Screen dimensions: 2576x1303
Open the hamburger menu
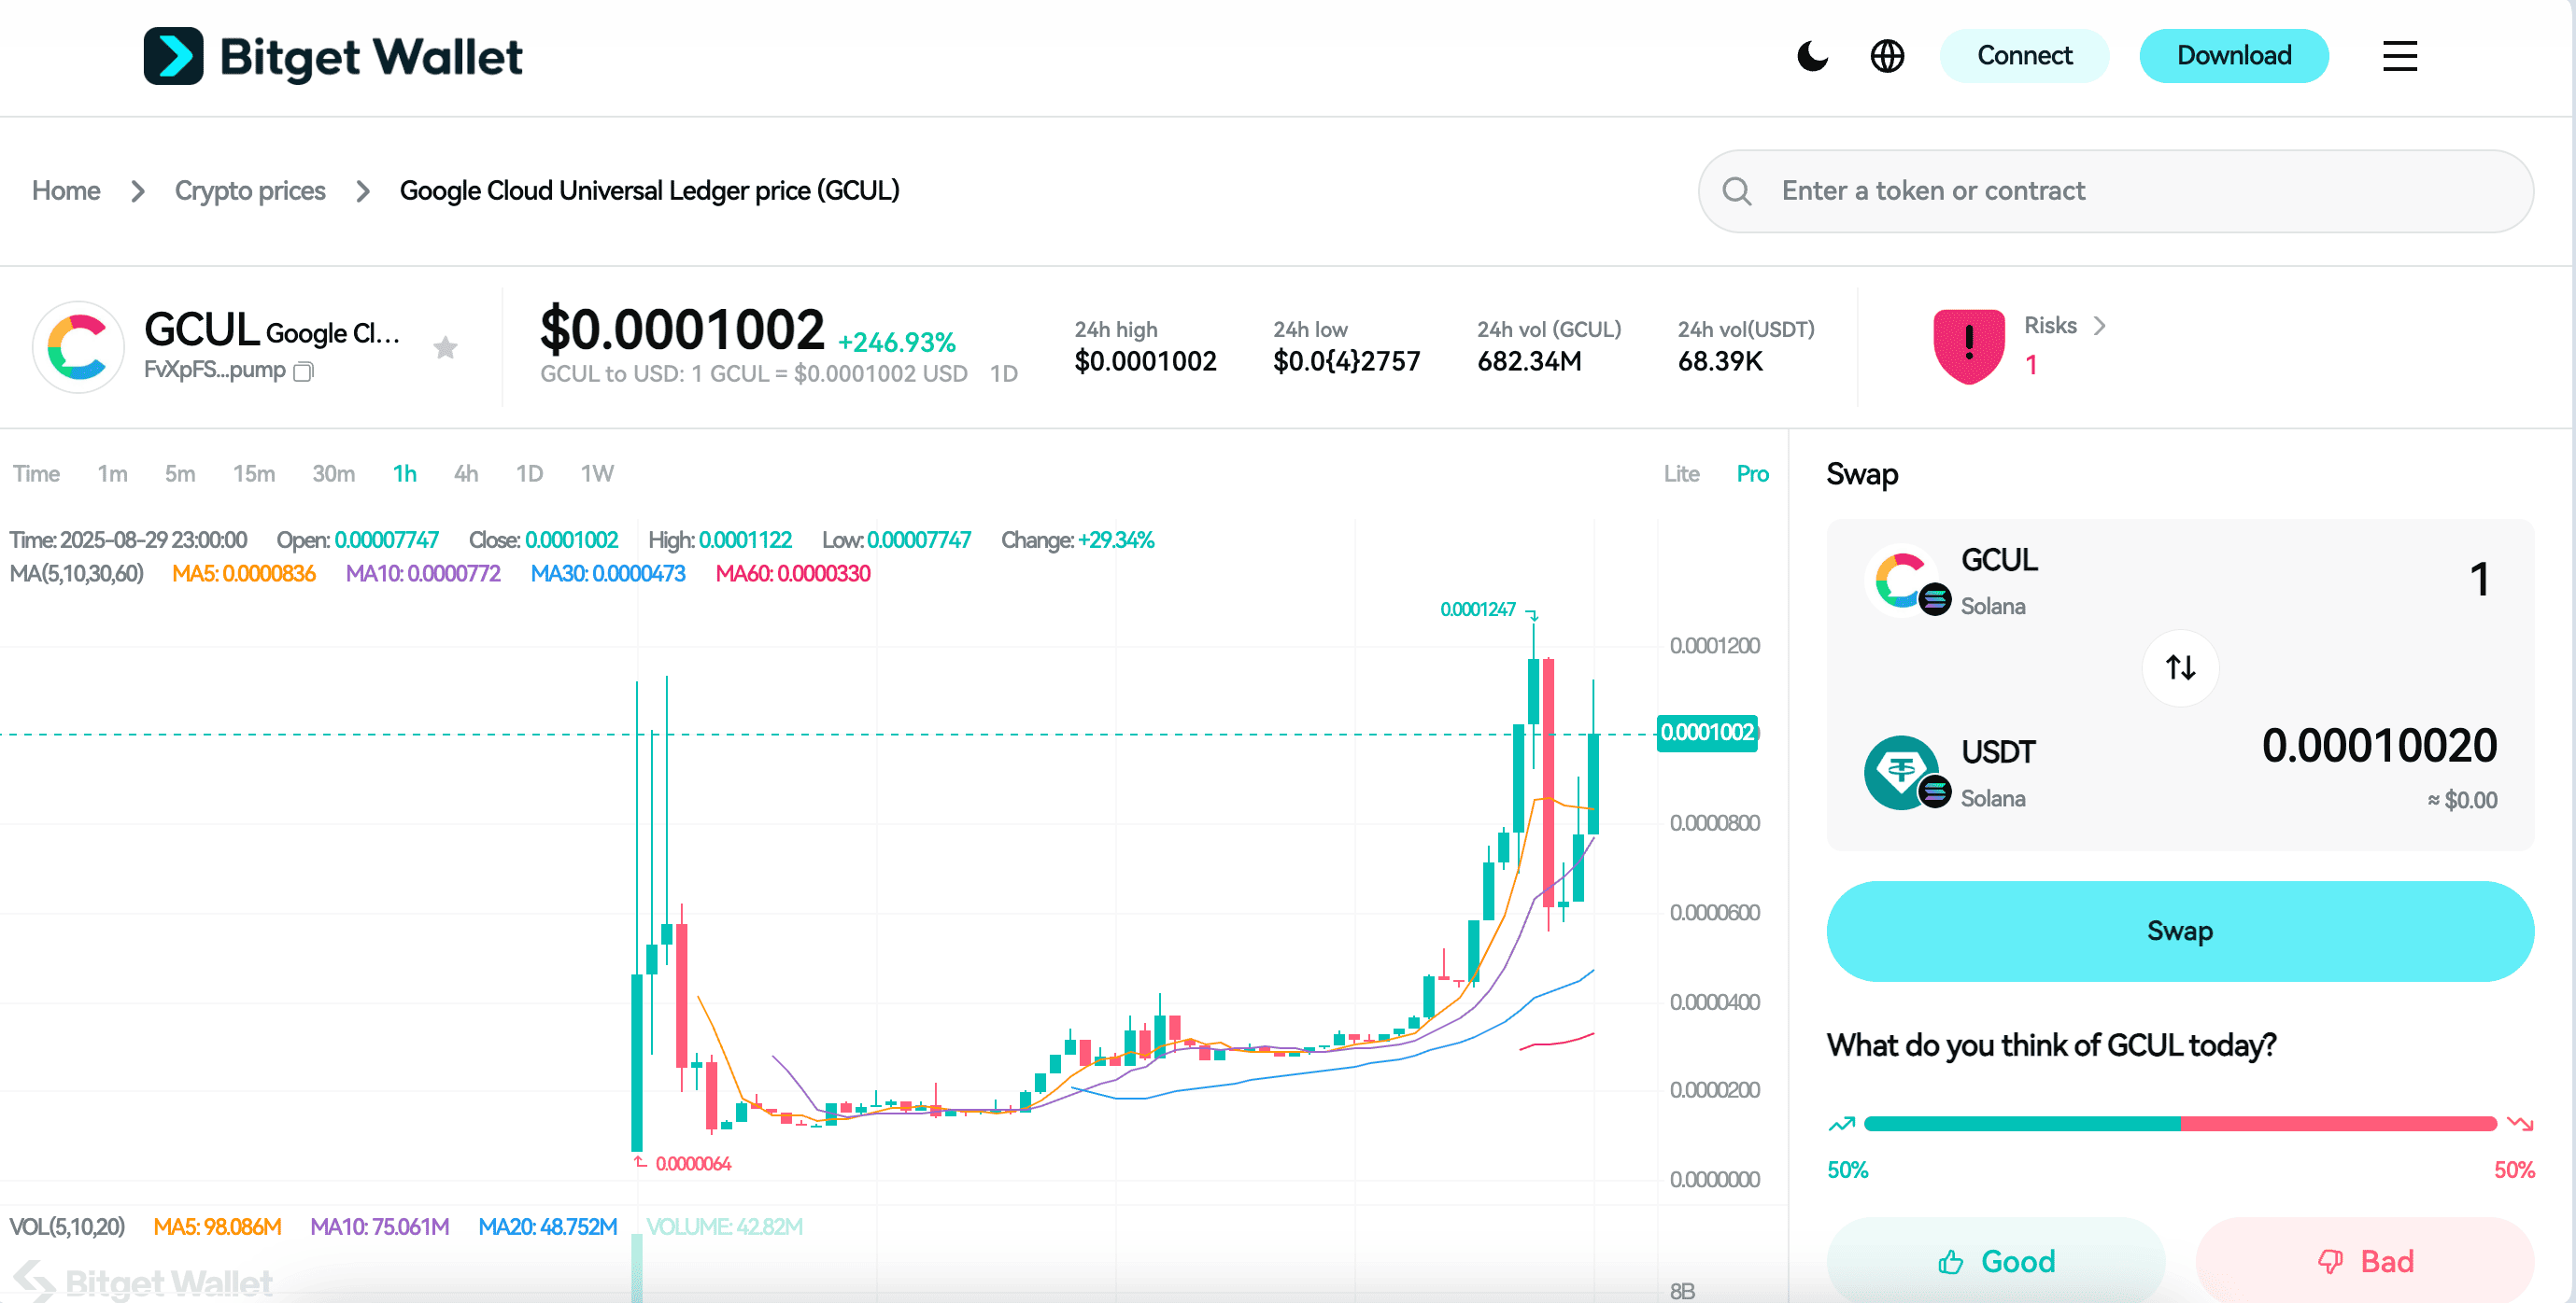pyautogui.click(x=2399, y=56)
